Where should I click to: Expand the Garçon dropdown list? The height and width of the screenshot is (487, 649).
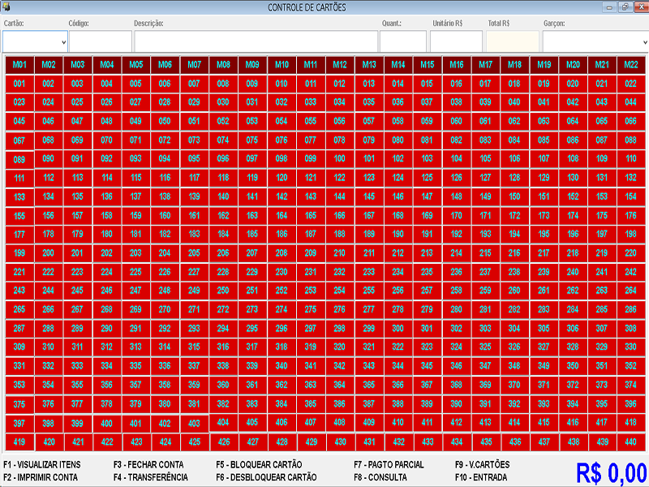(645, 42)
